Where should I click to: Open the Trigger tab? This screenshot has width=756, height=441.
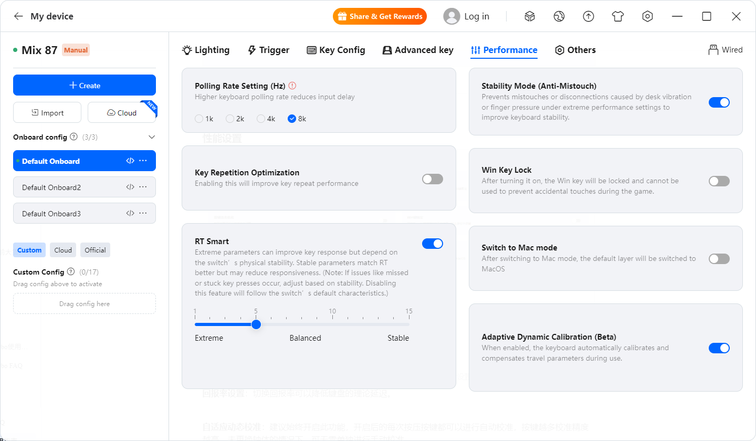(x=268, y=50)
